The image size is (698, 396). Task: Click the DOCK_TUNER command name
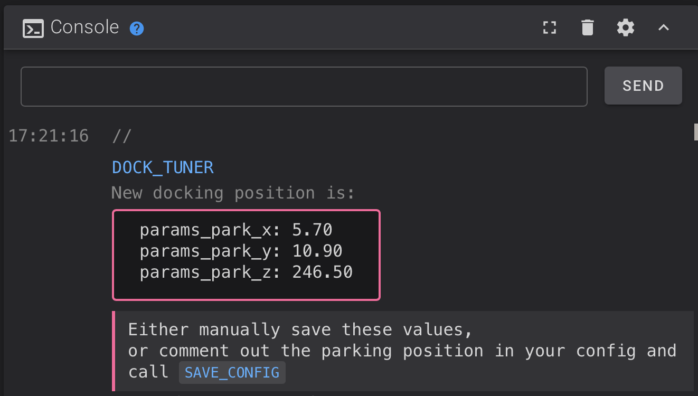163,167
